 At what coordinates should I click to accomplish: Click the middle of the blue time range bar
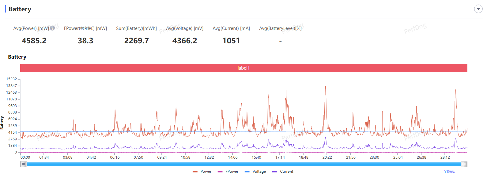pyautogui.click(x=244, y=164)
